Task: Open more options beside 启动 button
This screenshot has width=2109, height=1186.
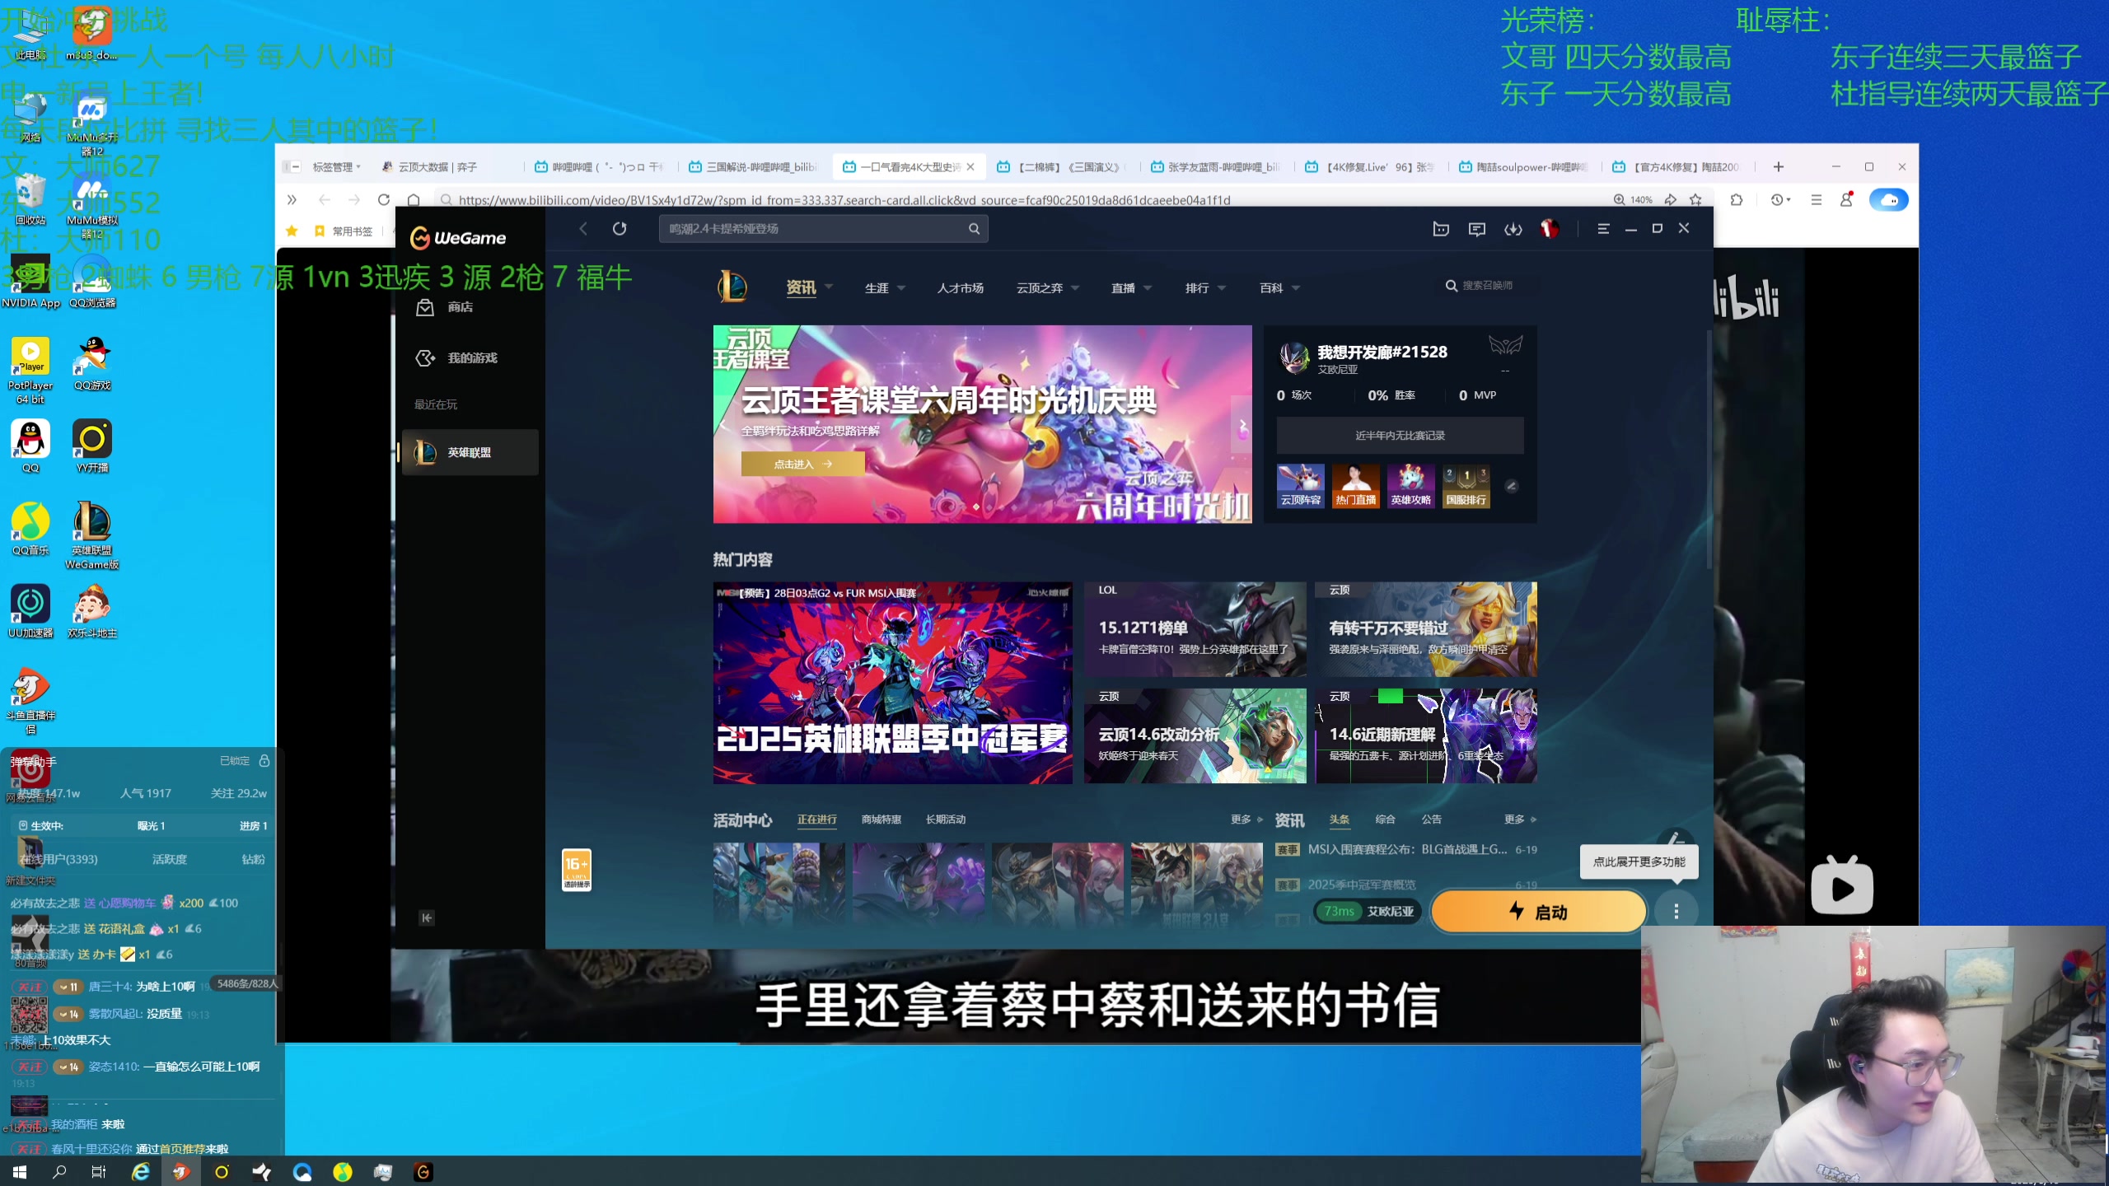Action: pyautogui.click(x=1676, y=912)
